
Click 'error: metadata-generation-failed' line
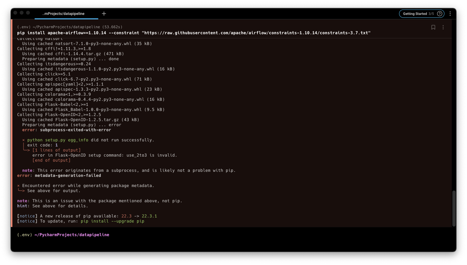[x=59, y=176]
